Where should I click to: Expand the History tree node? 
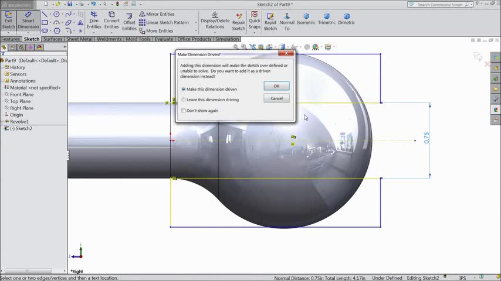2,67
